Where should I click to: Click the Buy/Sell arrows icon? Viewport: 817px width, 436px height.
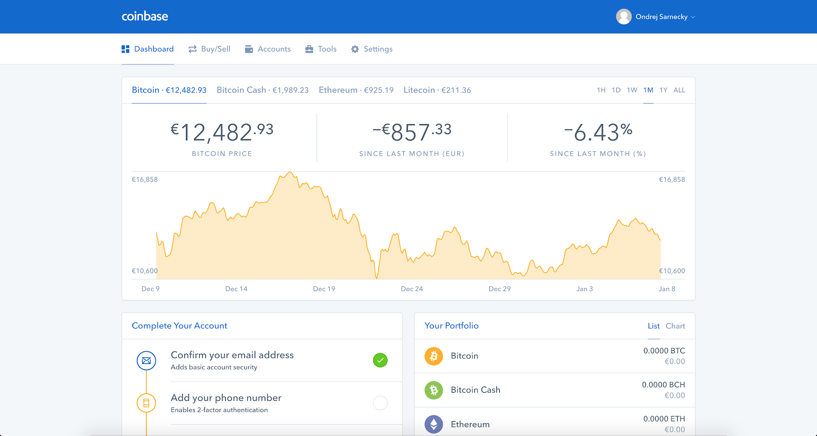coord(193,49)
